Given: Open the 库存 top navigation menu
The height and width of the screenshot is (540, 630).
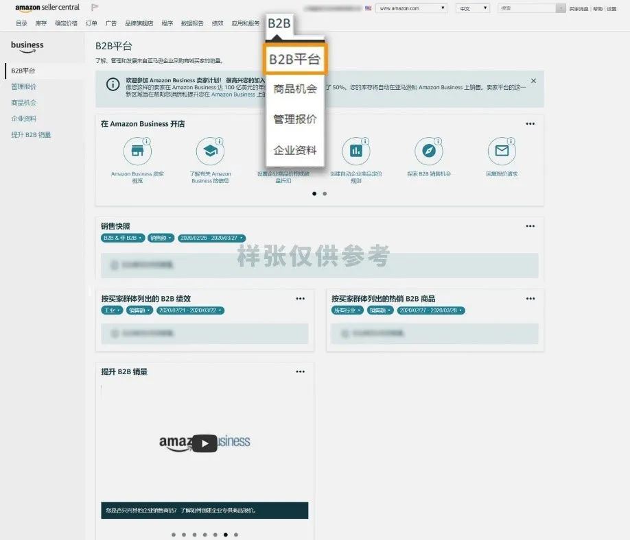Looking at the screenshot, I should [41, 23].
